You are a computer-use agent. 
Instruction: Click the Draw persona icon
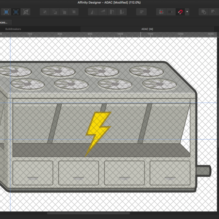(6, 12)
